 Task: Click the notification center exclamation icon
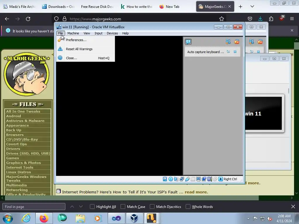188,42
